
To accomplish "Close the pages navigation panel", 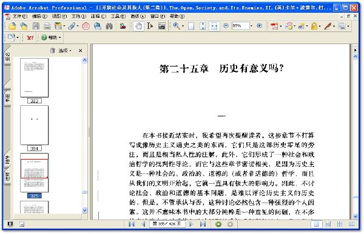I will coord(80,50).
